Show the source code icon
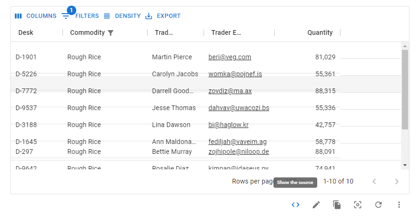This screenshot has width=417, height=224. coord(296,205)
